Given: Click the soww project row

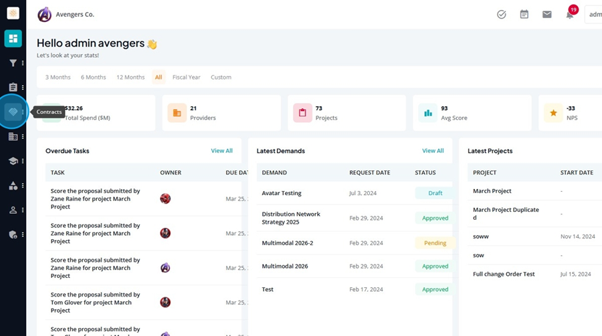Looking at the screenshot, I should tap(535, 236).
